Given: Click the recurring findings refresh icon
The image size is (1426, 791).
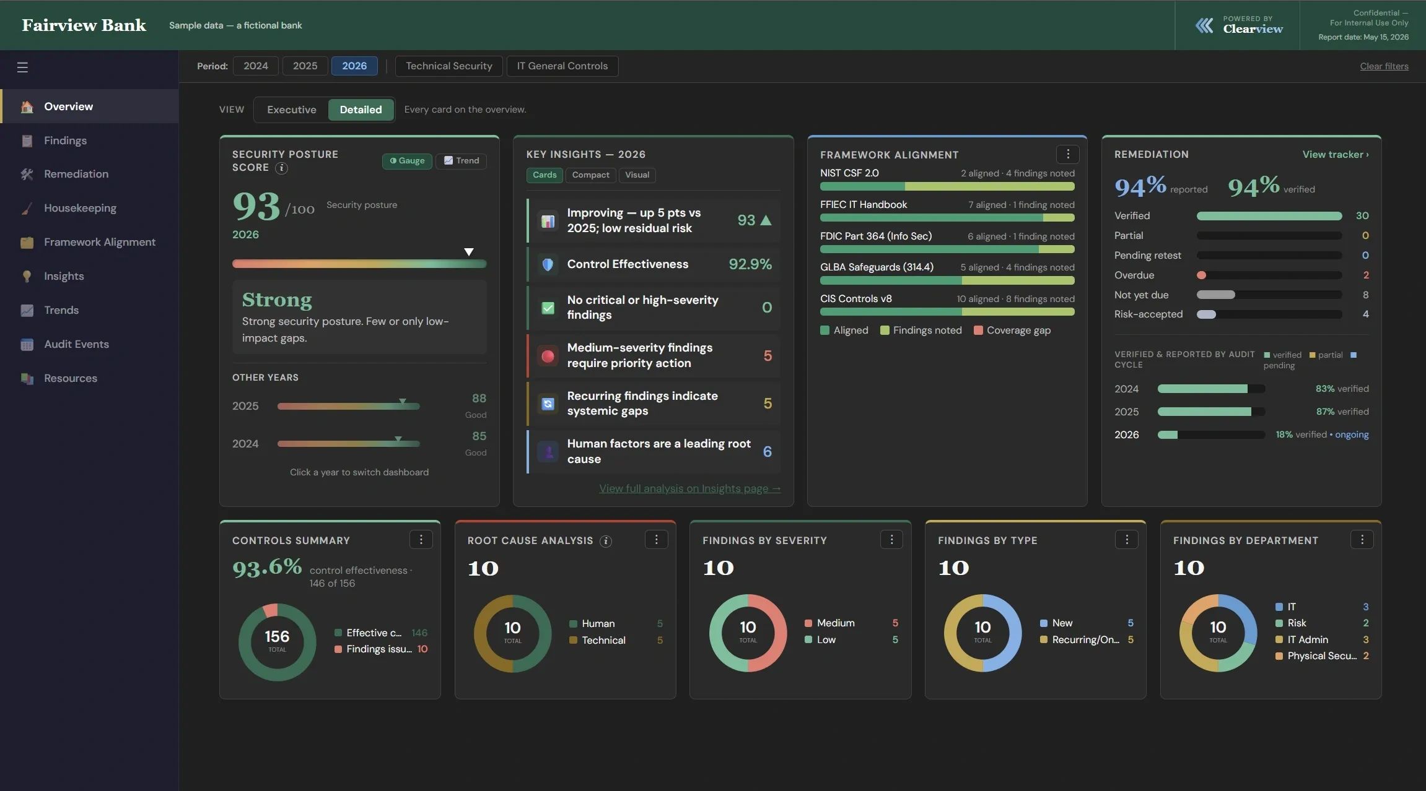Looking at the screenshot, I should [x=548, y=404].
